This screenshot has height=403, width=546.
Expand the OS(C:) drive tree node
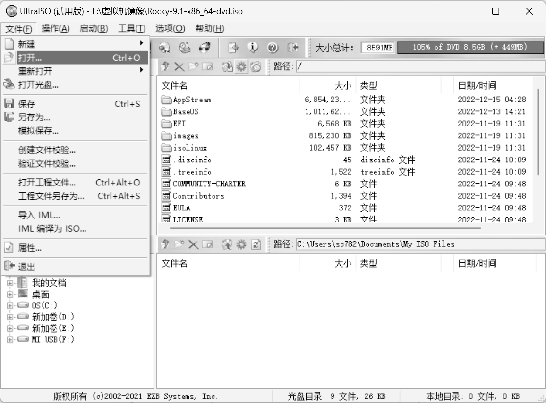[x=10, y=306]
